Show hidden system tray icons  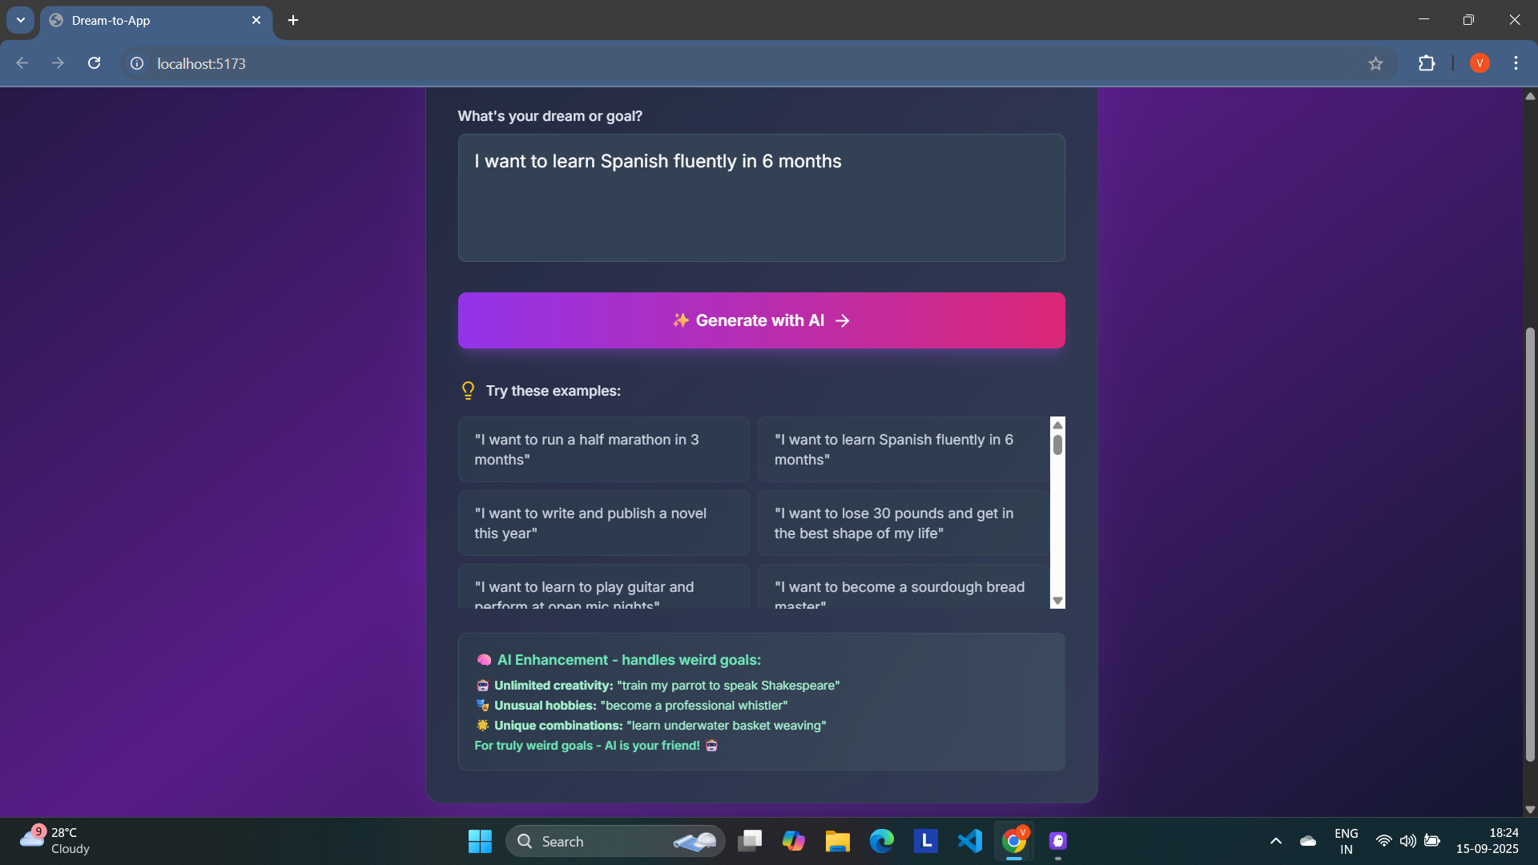(1275, 841)
